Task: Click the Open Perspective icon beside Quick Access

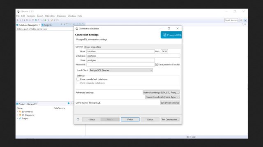Action: coord(241,20)
